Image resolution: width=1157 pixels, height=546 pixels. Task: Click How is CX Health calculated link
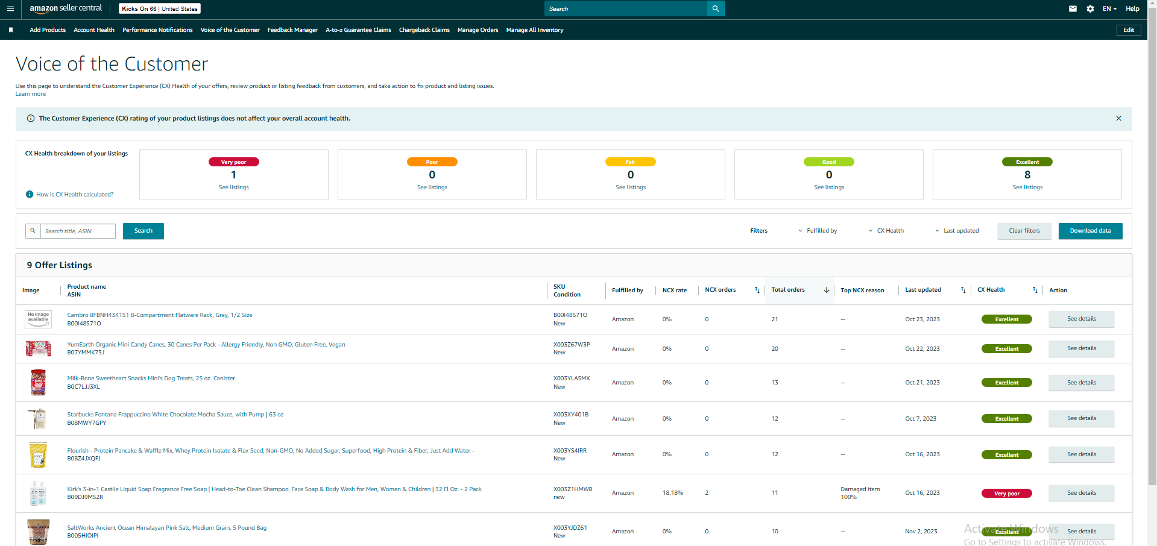(x=75, y=195)
